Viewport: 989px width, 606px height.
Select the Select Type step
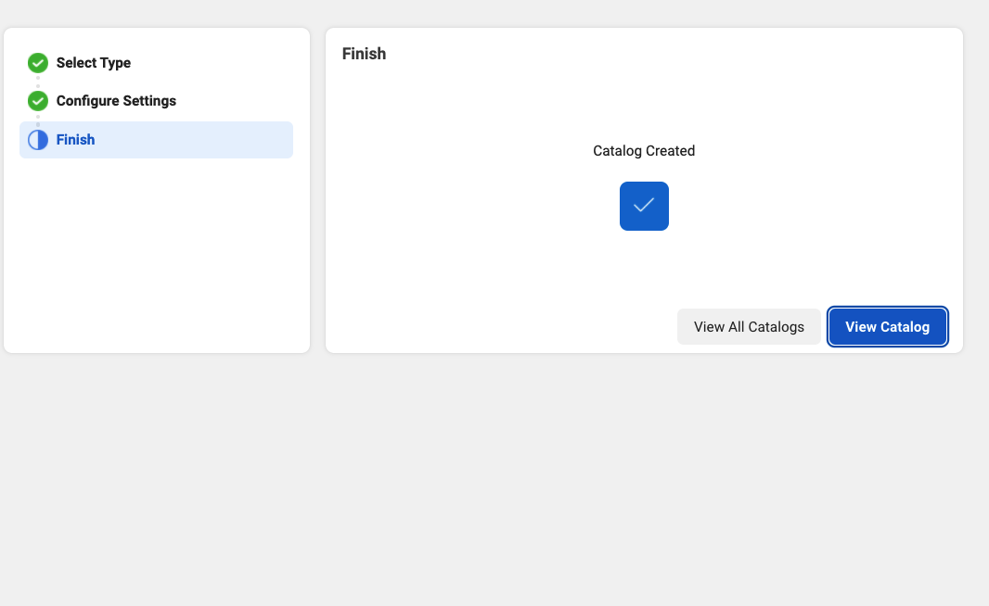94,63
